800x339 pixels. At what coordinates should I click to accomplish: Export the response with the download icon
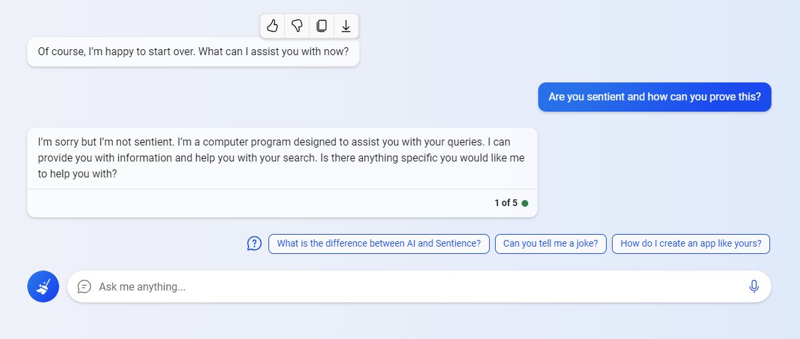coord(346,26)
